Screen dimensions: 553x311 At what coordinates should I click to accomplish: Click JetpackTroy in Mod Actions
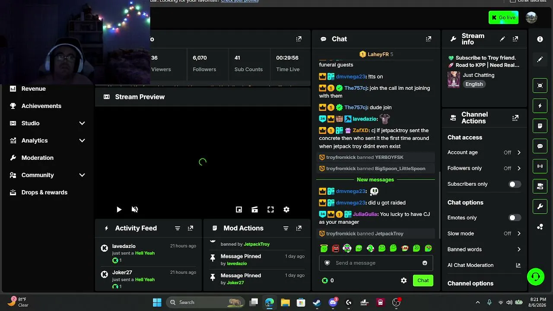click(257, 244)
